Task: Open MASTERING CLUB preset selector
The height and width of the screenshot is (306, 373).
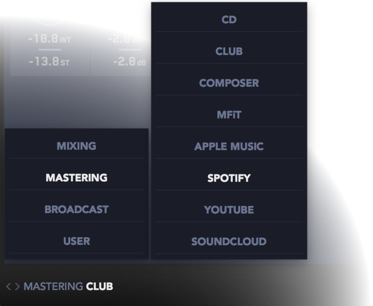Action: point(68,286)
